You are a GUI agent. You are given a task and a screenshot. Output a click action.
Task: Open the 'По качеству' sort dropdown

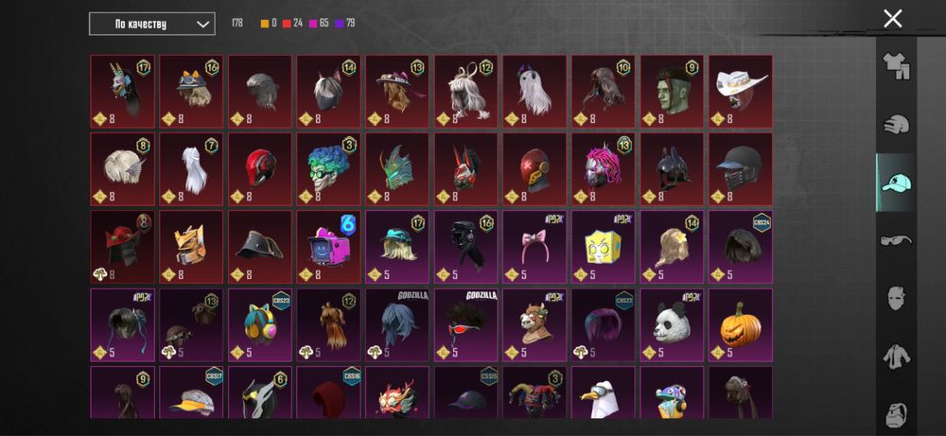point(152,25)
